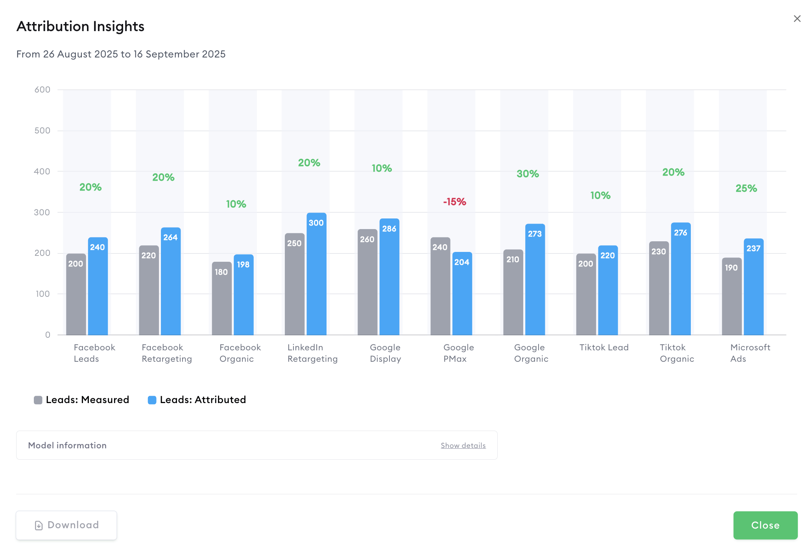Toggle the Leads: Attributed legend series
This screenshot has height=555, width=812.
[x=203, y=400]
